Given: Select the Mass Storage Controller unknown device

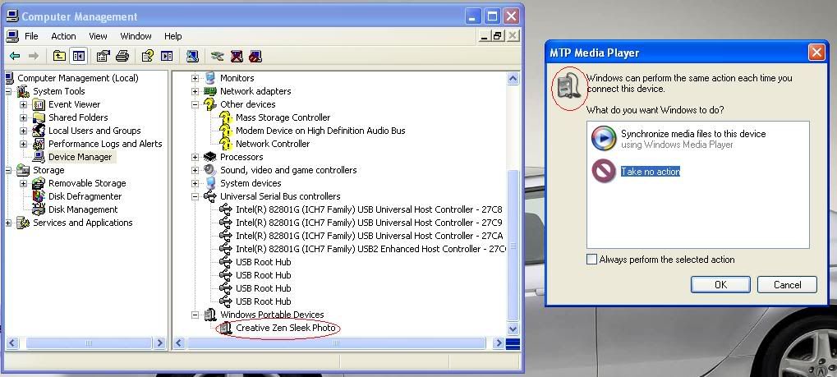Looking at the screenshot, I should 283,117.
